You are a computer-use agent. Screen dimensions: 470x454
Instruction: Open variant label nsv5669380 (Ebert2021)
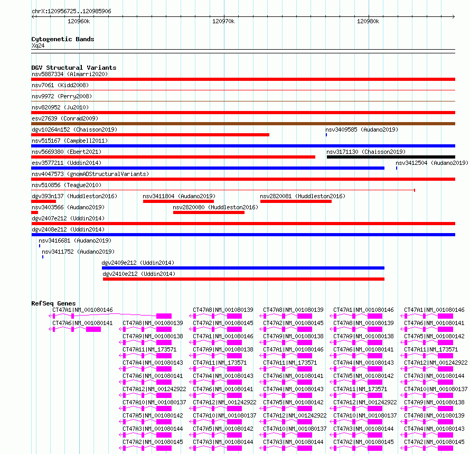click(67, 152)
